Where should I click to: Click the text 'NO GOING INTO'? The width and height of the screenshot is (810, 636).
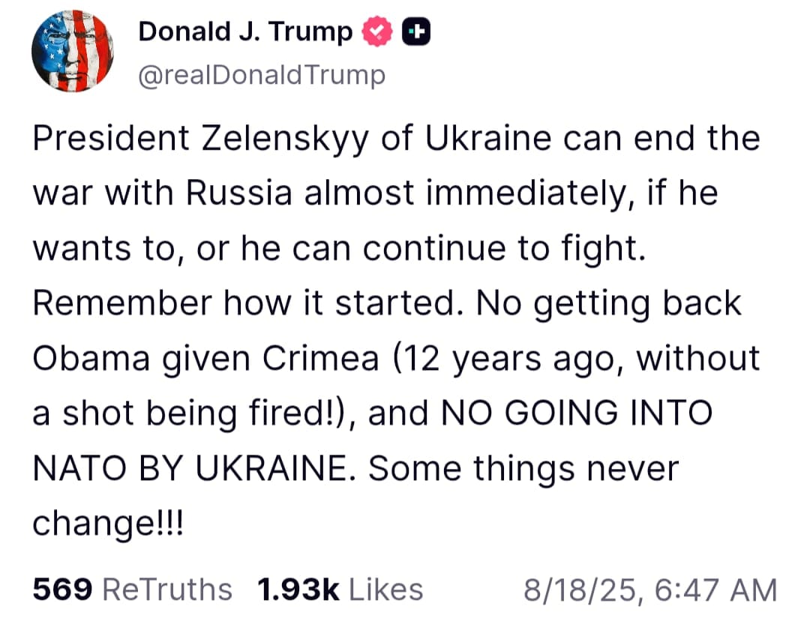coord(576,414)
